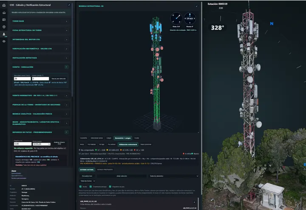Screen dimensions: 306x210
Task: Switch to ESTADO ACTUAL tab
Action: (x=87, y=169)
